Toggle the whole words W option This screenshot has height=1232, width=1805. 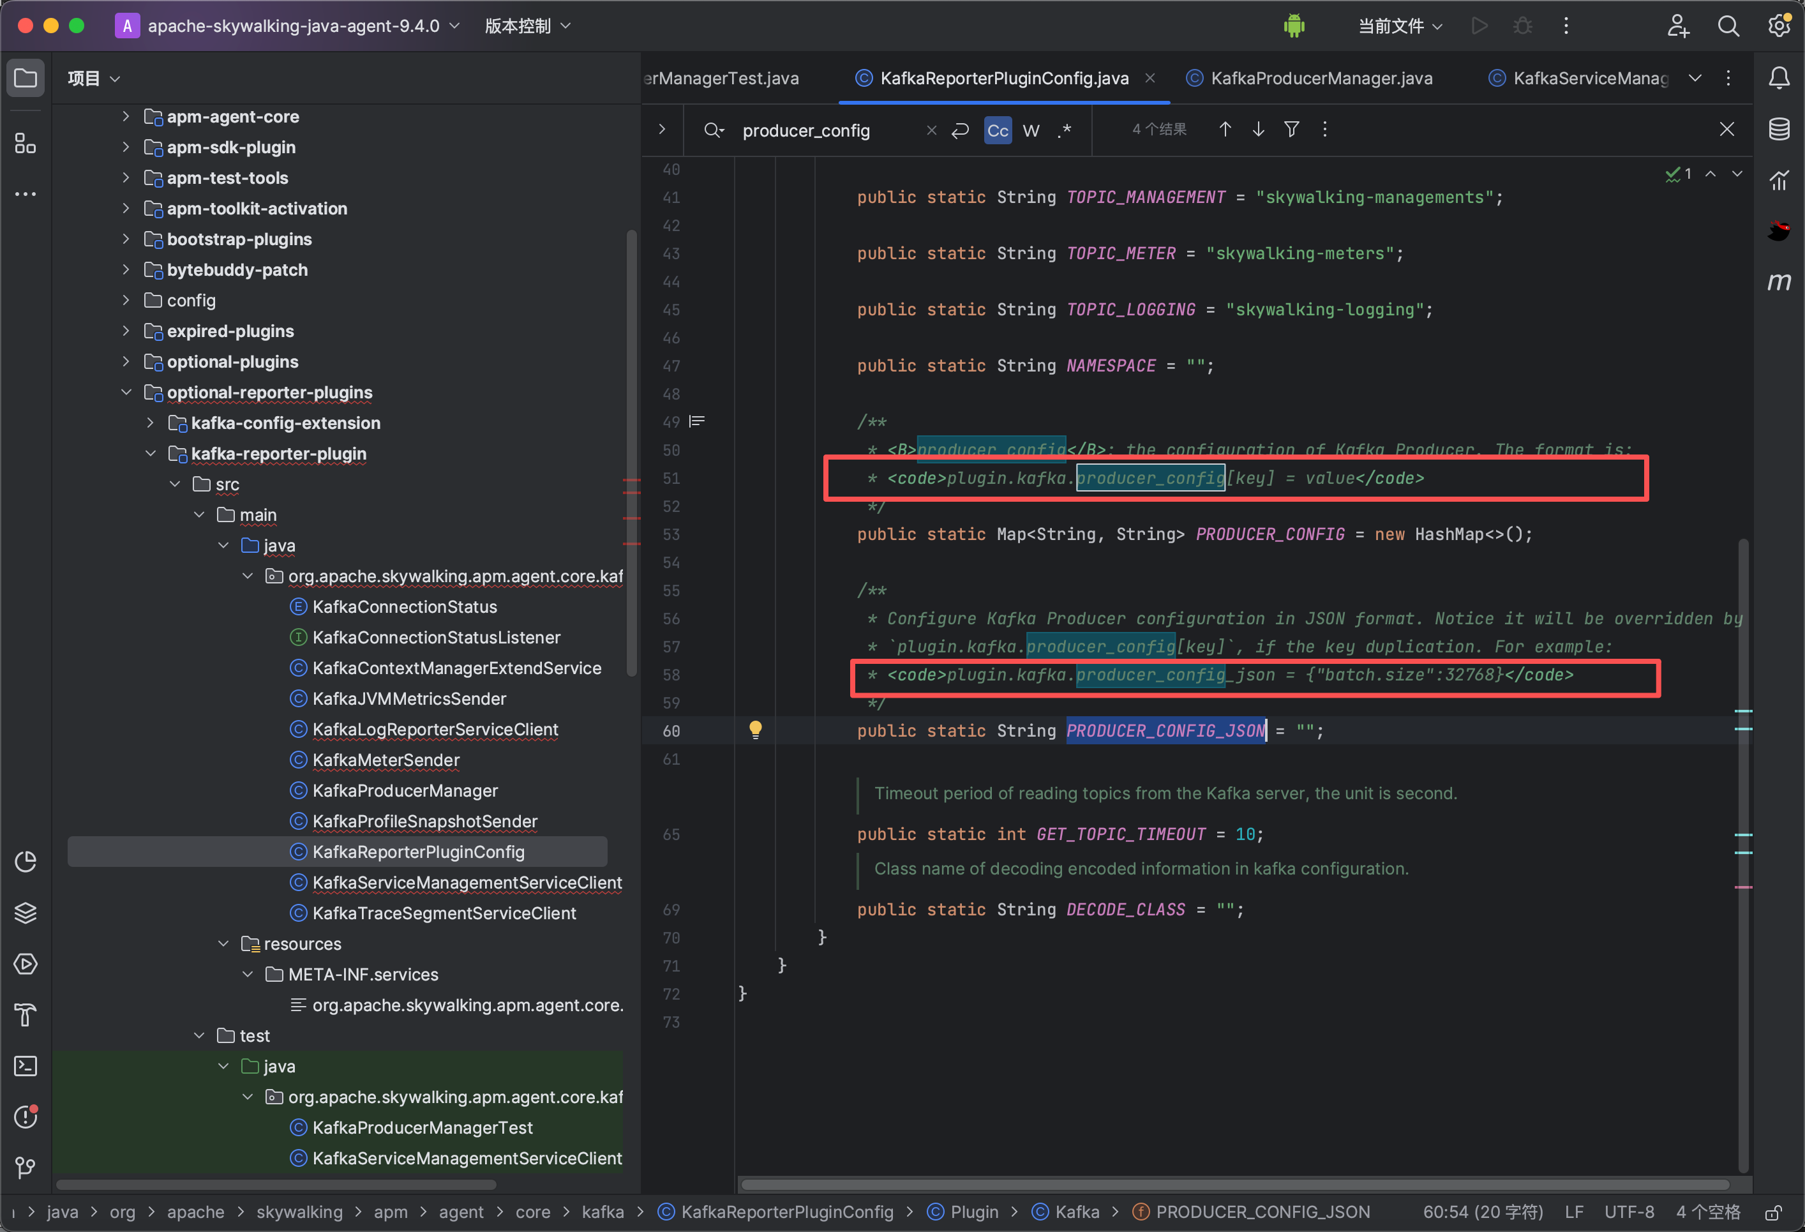(1031, 130)
